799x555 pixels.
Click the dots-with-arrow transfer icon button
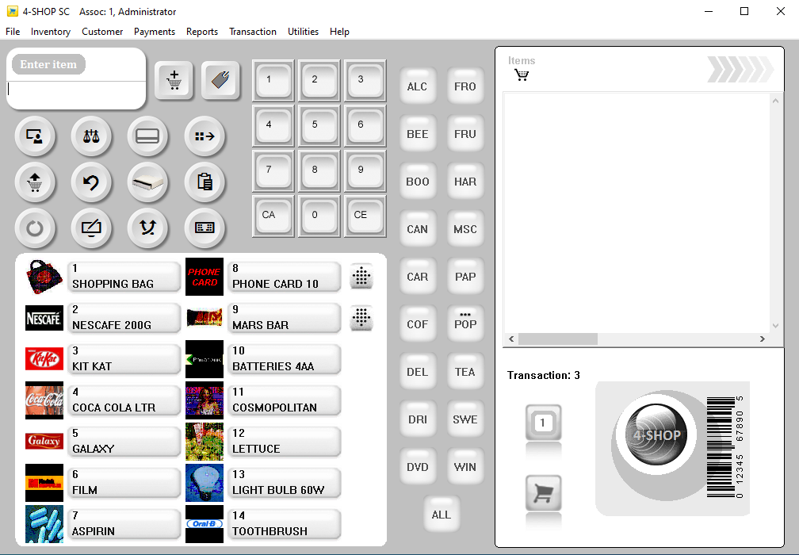point(205,136)
